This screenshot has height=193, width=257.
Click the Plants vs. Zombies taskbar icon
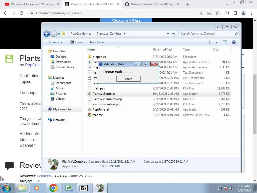100,188
